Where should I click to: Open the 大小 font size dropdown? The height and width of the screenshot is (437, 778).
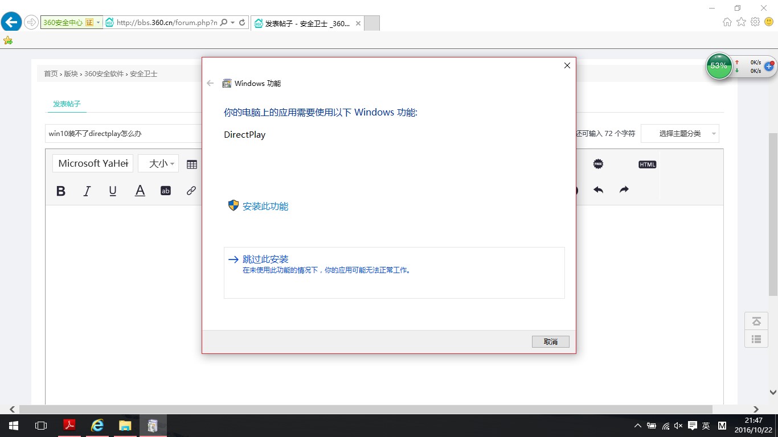tap(158, 163)
